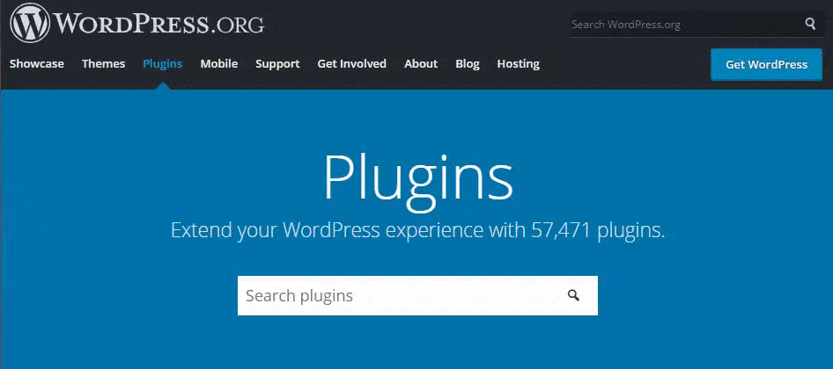
Task: Click the WordPress.org wordmark text
Action: coord(159,24)
